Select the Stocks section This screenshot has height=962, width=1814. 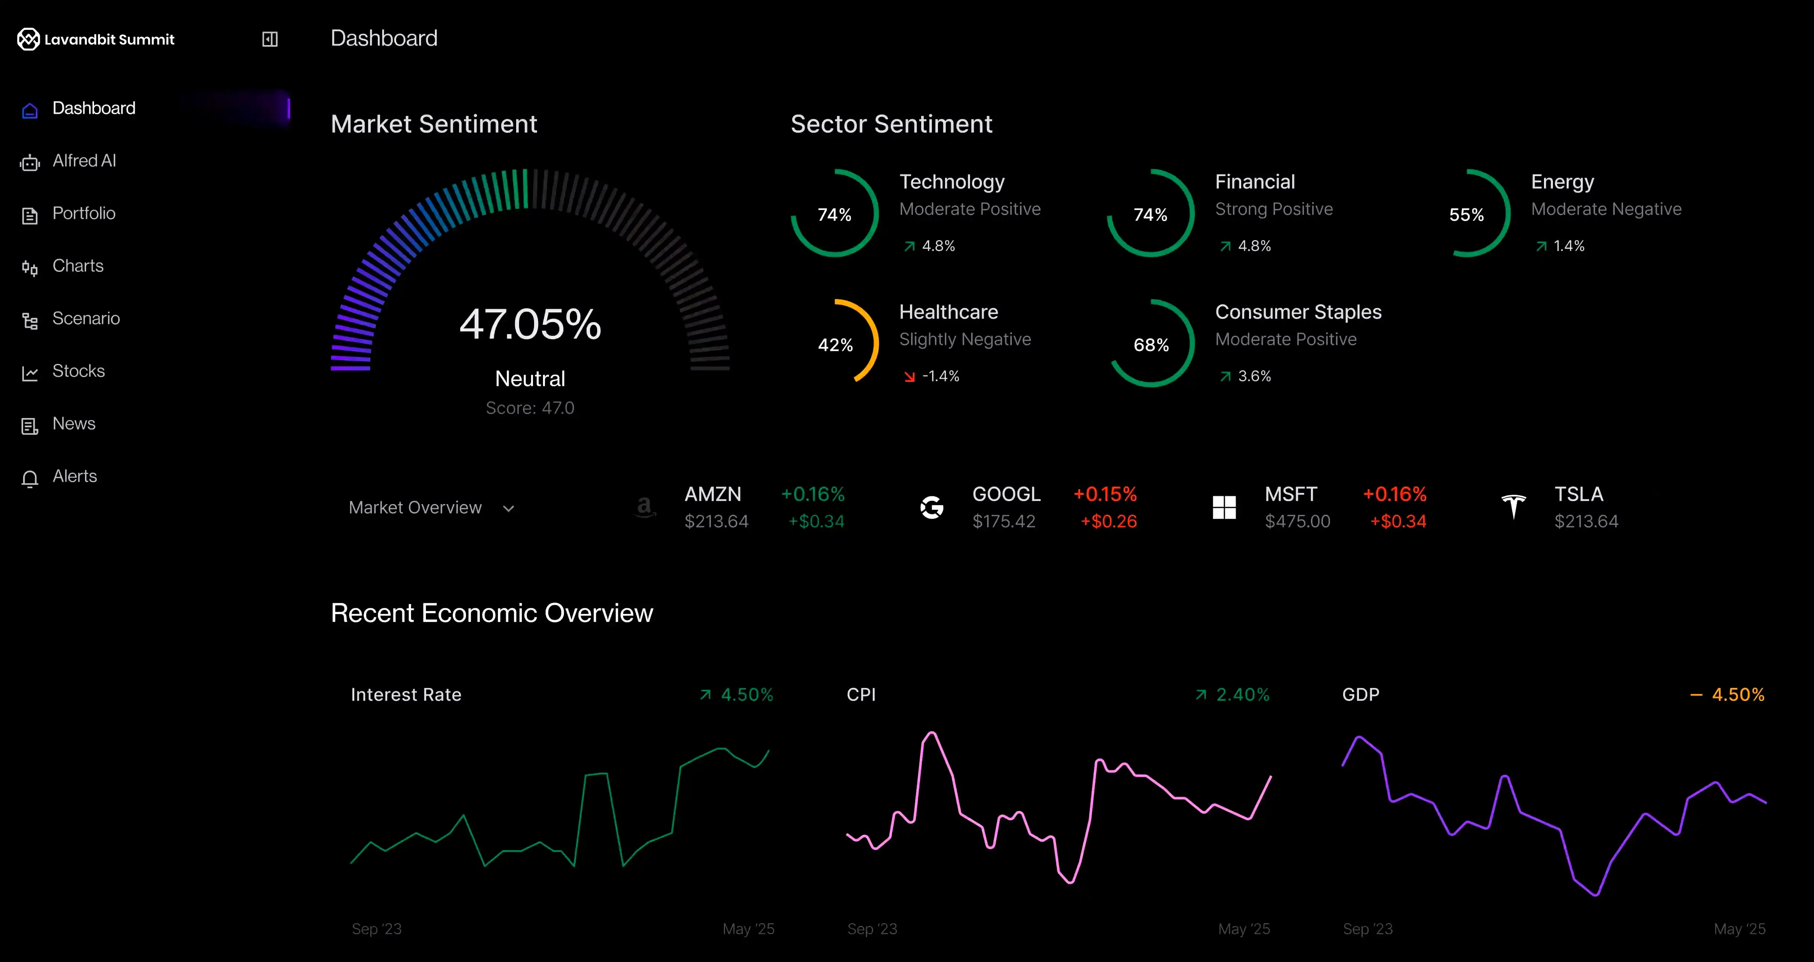78,371
